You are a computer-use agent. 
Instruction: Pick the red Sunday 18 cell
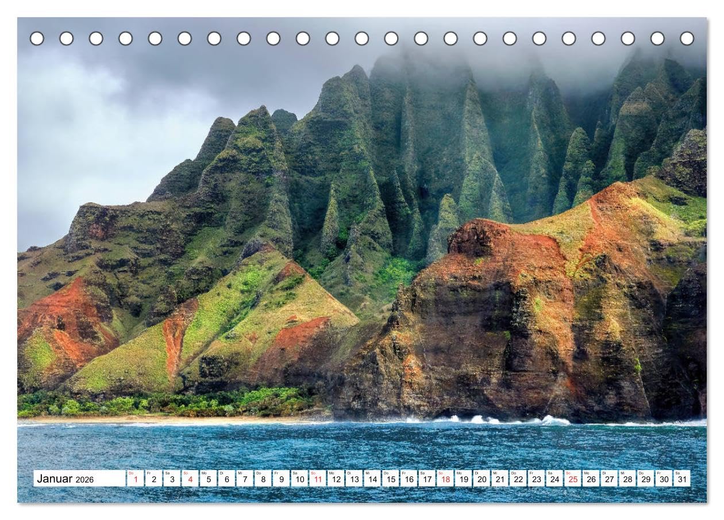445,479
